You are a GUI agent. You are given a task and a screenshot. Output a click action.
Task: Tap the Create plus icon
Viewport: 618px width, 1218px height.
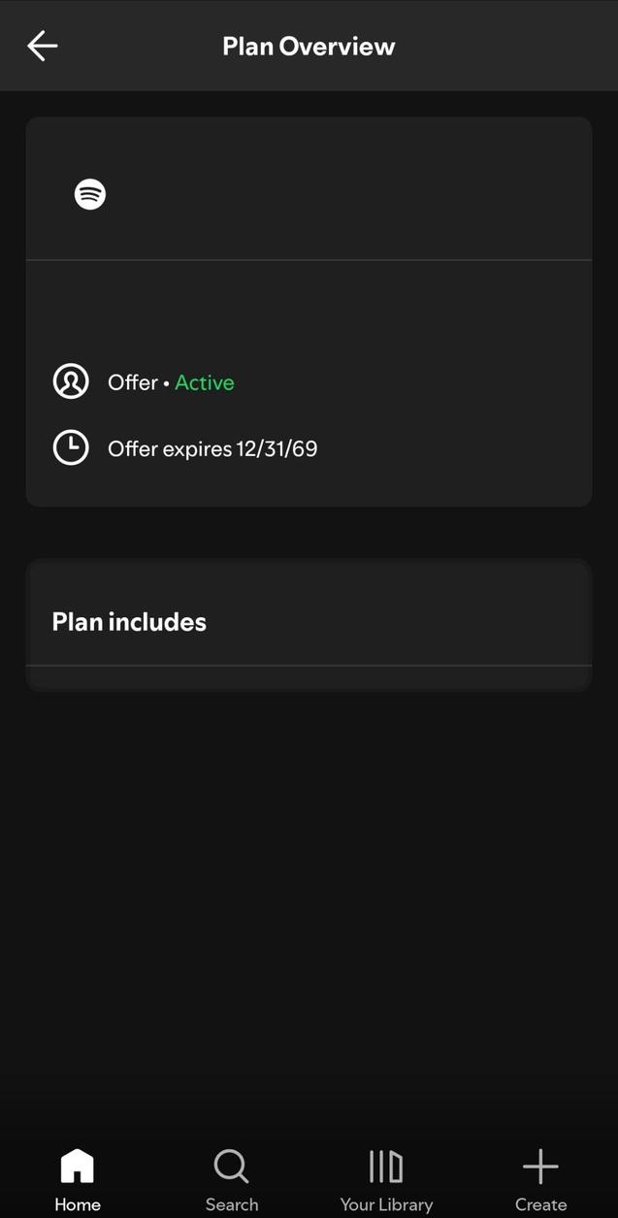(540, 1166)
